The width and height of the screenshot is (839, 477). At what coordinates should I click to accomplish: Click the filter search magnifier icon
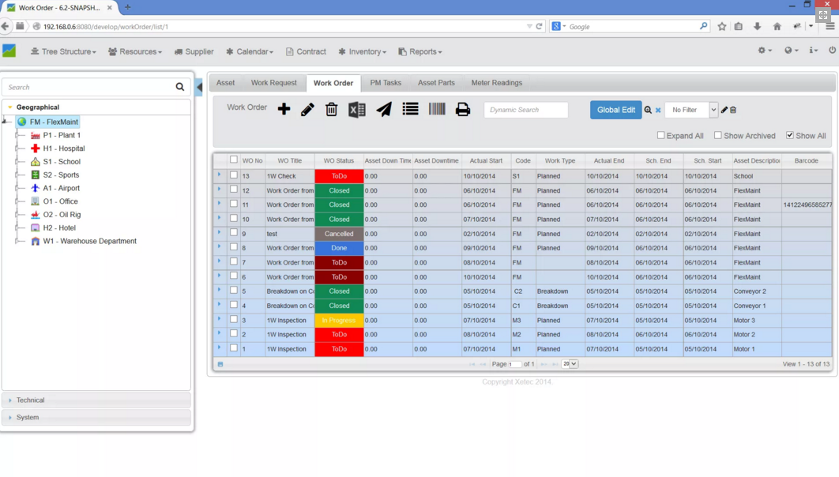pos(648,110)
